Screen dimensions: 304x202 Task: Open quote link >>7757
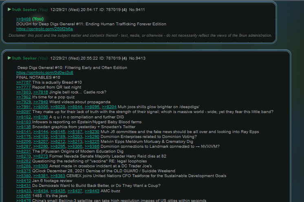pyautogui.click(x=24, y=82)
